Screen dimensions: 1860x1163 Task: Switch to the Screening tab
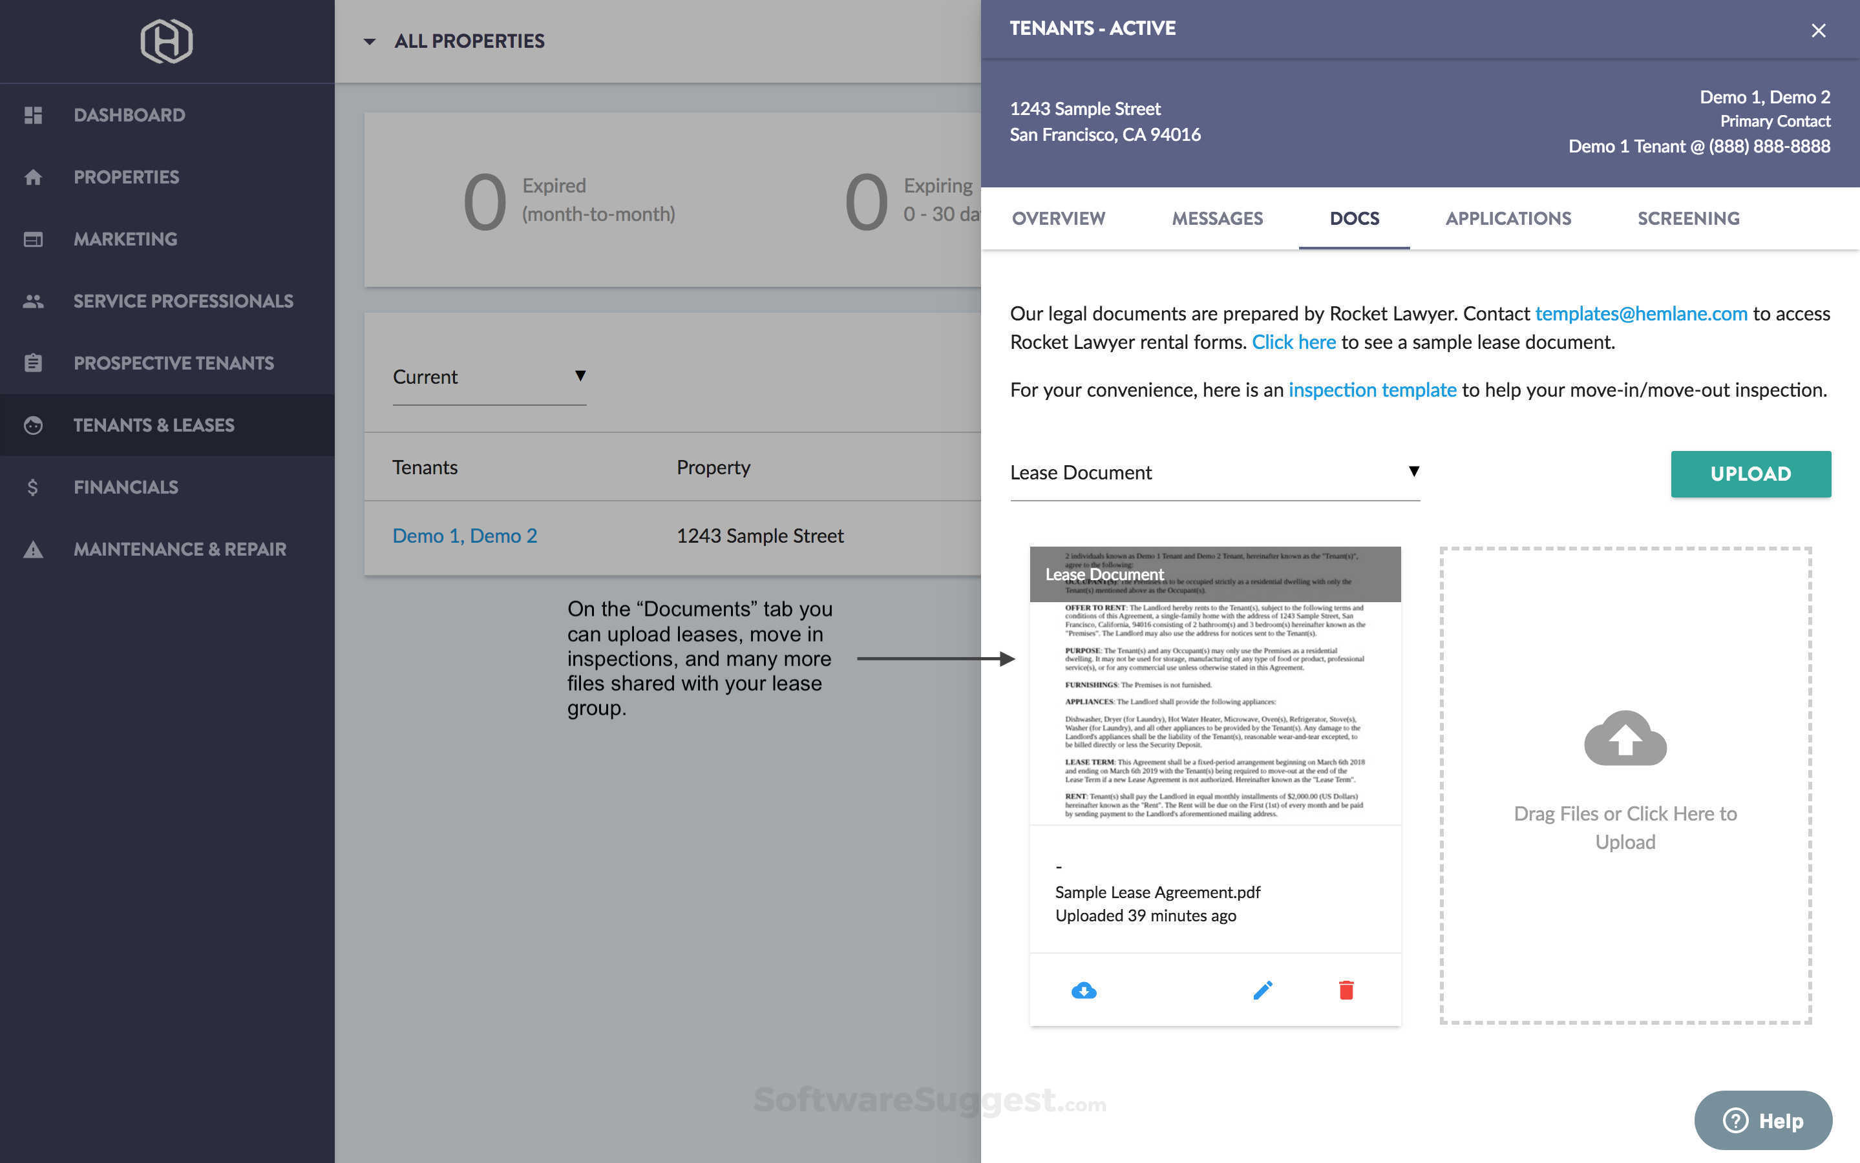[1687, 218]
